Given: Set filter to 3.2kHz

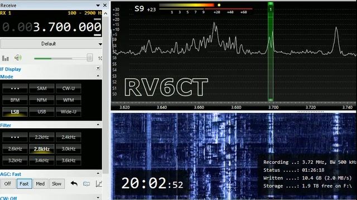Looking at the screenshot, I should (x=15, y=161).
